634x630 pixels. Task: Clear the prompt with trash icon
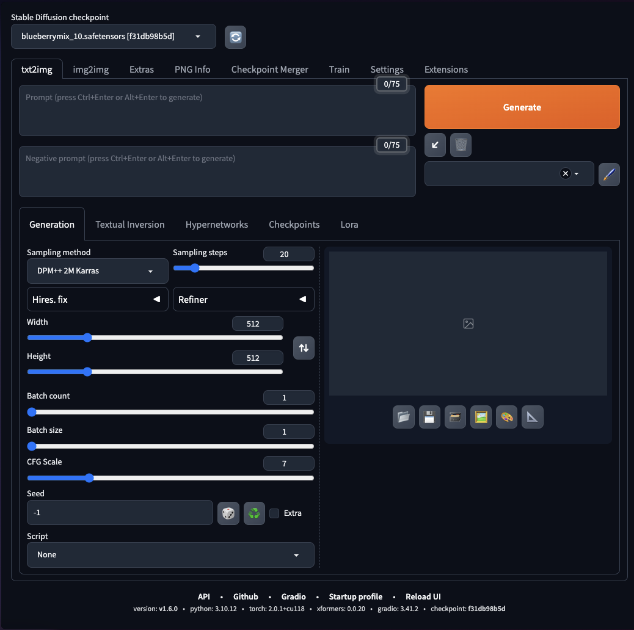[x=461, y=145]
